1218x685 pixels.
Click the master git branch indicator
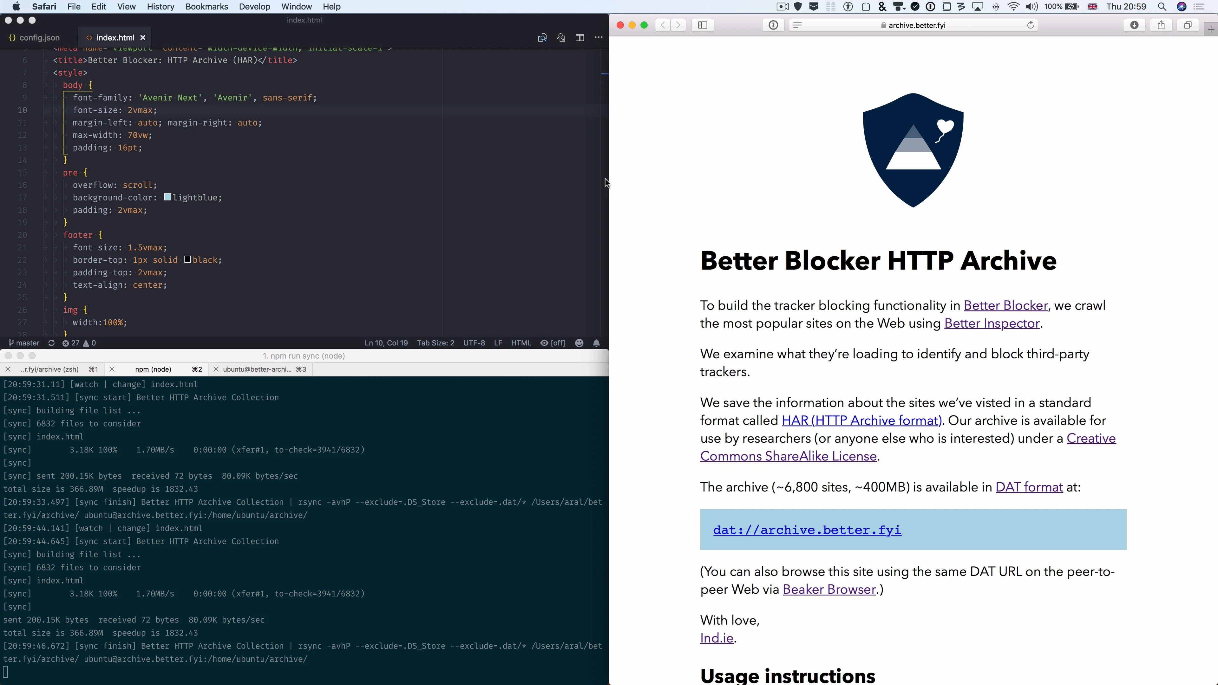coord(24,343)
